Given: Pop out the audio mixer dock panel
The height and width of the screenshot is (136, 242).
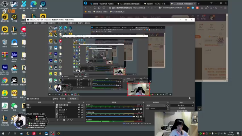Looking at the screenshot, I should [143, 102].
